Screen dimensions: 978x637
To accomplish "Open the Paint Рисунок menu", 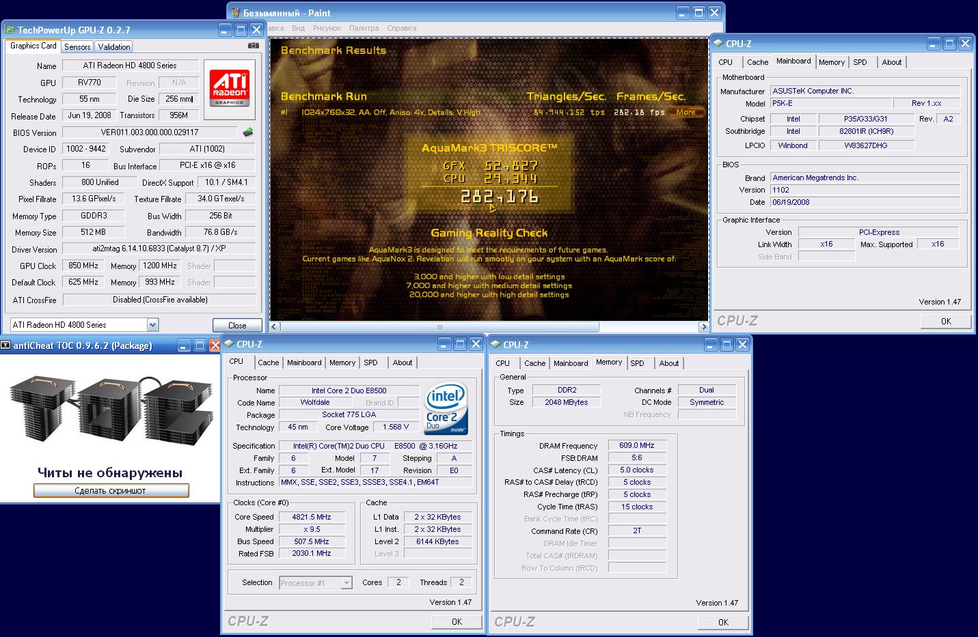I will coord(327,28).
